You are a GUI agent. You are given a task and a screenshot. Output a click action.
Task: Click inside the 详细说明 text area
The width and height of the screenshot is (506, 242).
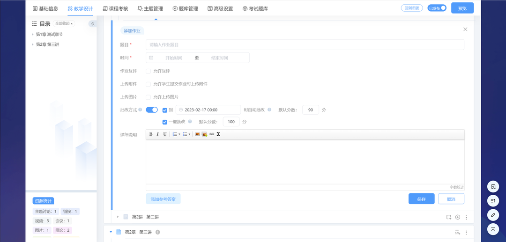tap(305, 162)
